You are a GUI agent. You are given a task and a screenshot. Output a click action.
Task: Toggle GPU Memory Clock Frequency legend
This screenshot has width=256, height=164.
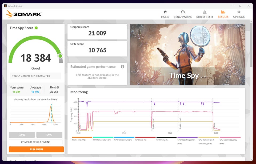[208, 141]
